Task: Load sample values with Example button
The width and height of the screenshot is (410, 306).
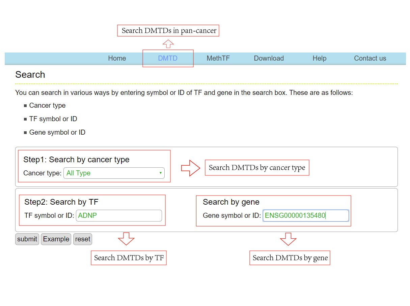Action: click(56, 239)
